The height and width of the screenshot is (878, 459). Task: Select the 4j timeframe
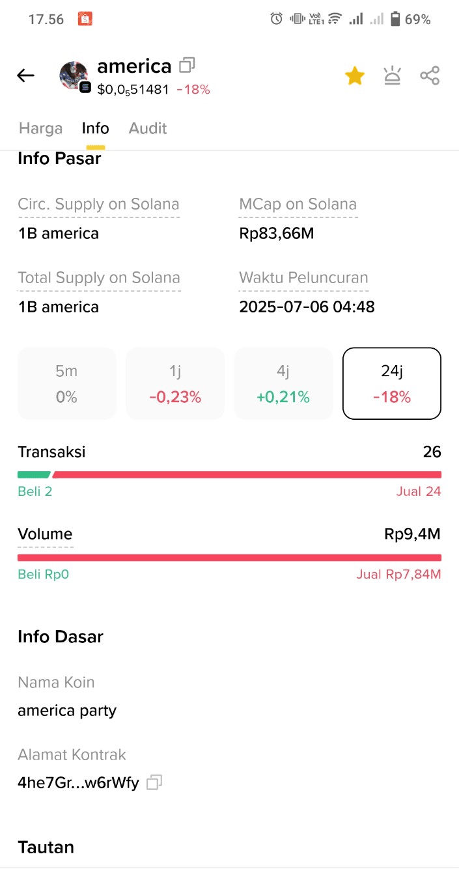pyautogui.click(x=283, y=383)
